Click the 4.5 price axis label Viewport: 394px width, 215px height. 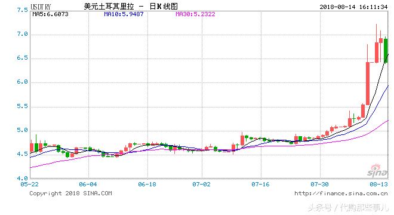coord(22,154)
